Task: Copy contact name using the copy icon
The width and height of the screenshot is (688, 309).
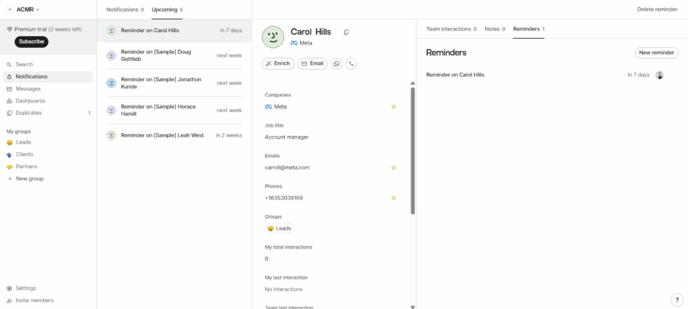Action: click(x=347, y=32)
